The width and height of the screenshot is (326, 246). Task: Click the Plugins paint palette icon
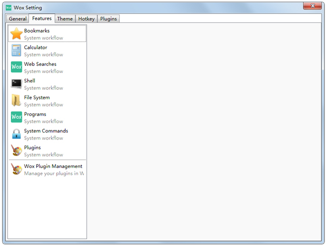[x=16, y=151]
